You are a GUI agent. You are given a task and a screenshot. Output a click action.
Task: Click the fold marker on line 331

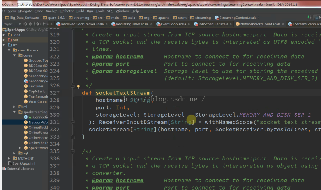(73, 122)
